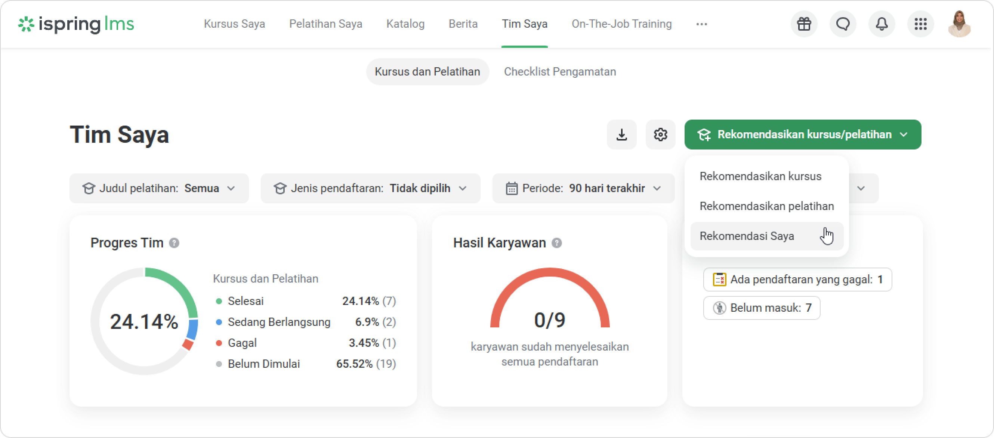Screen dimensions: 994x438
Task: Expand the Judul pelatihan filter
Action: (159, 188)
